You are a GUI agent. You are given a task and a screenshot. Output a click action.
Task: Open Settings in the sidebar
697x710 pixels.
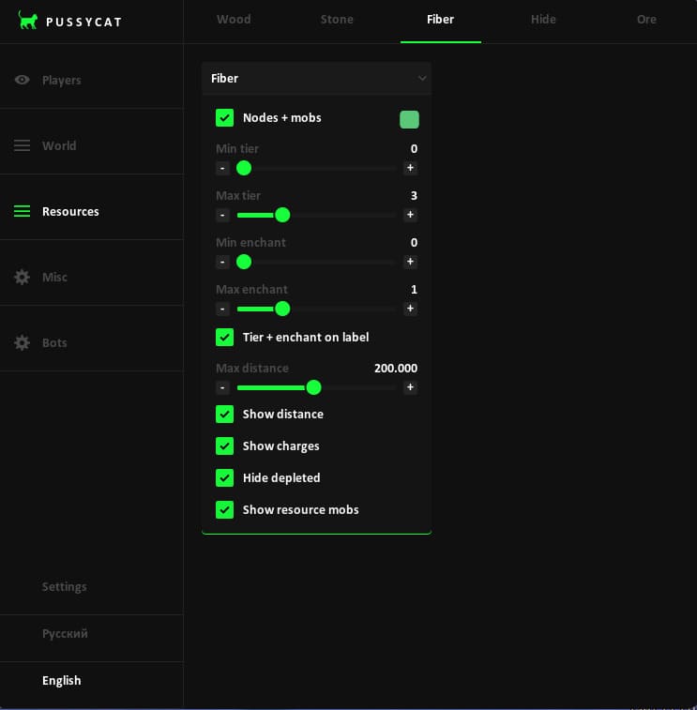point(65,587)
